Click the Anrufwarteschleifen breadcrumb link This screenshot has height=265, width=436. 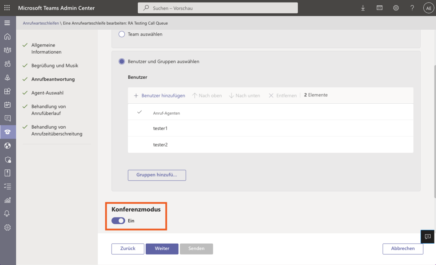(x=41, y=23)
